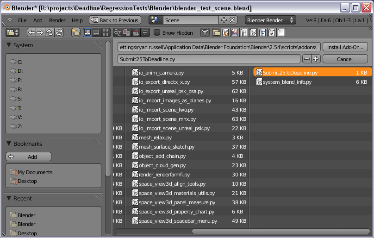Select the C: drive

53,62
